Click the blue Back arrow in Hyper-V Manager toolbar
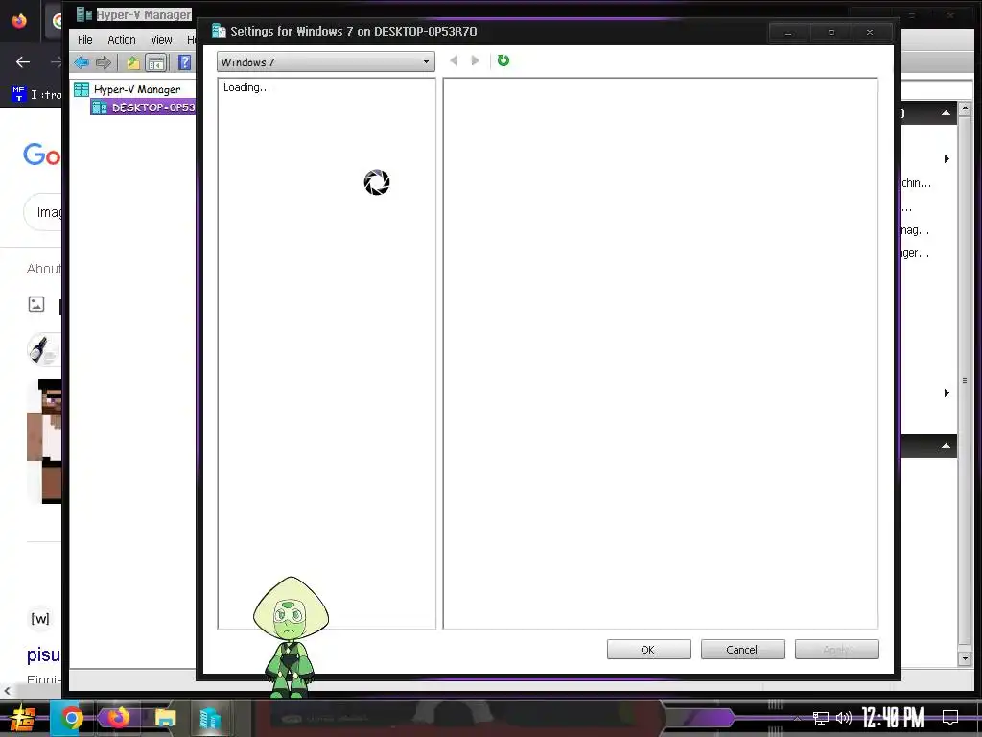This screenshot has width=982, height=737. click(82, 62)
